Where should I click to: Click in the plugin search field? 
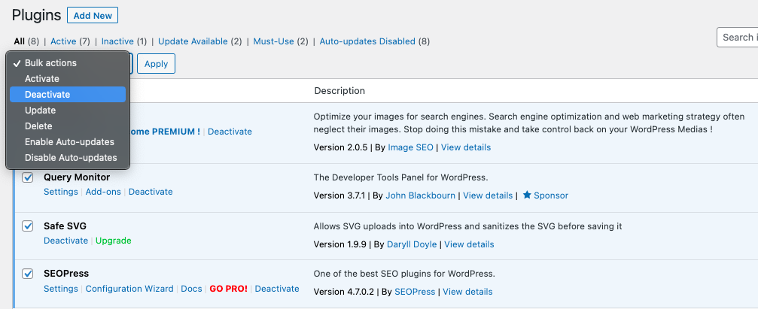pos(737,38)
